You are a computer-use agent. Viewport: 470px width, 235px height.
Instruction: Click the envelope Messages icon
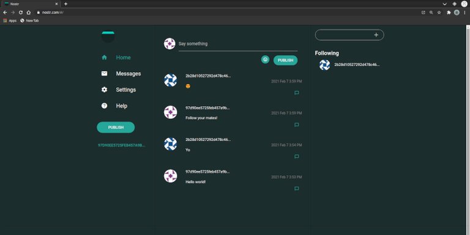click(104, 73)
